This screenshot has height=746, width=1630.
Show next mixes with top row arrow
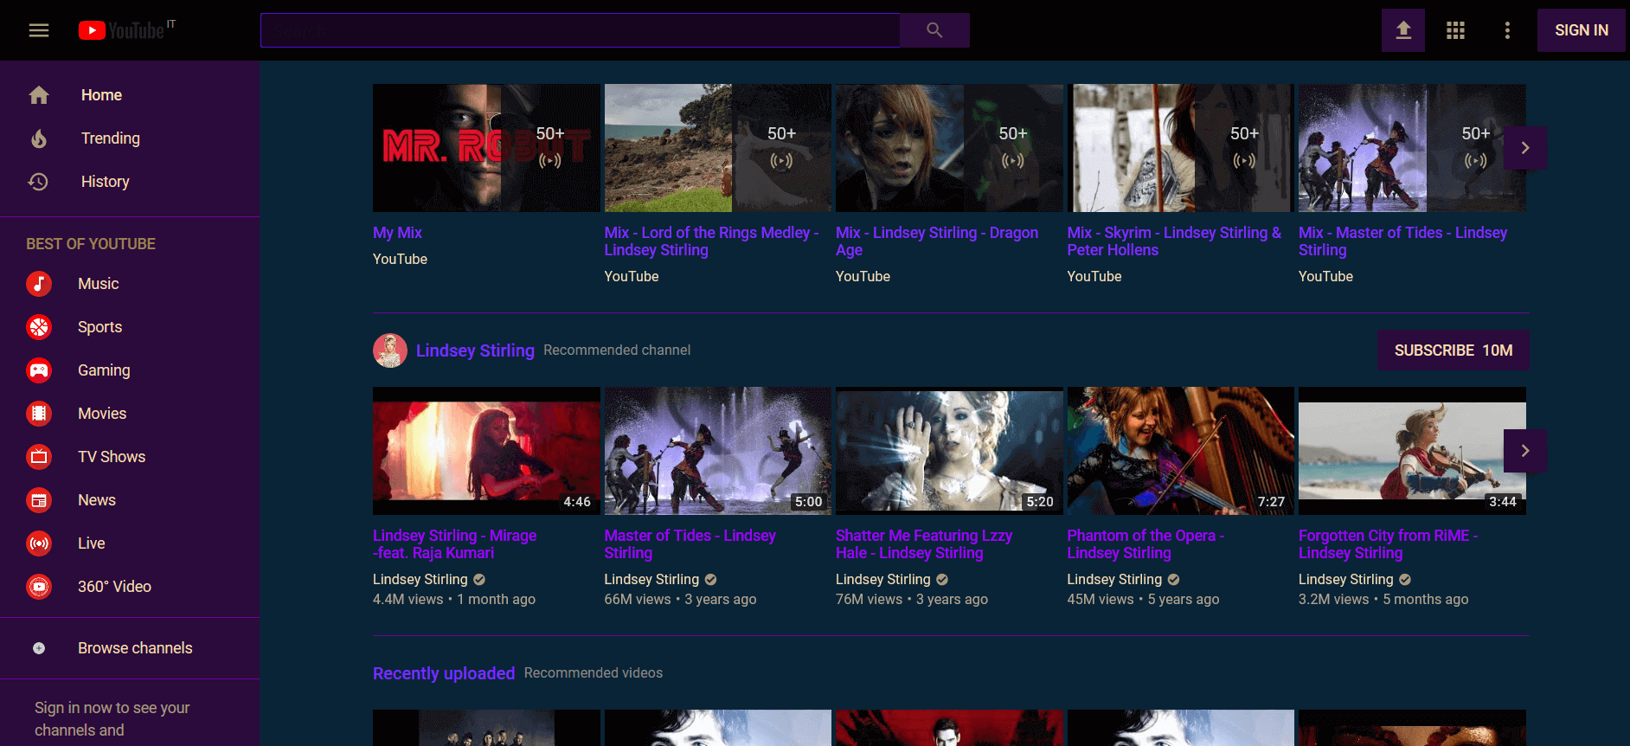[x=1525, y=148]
